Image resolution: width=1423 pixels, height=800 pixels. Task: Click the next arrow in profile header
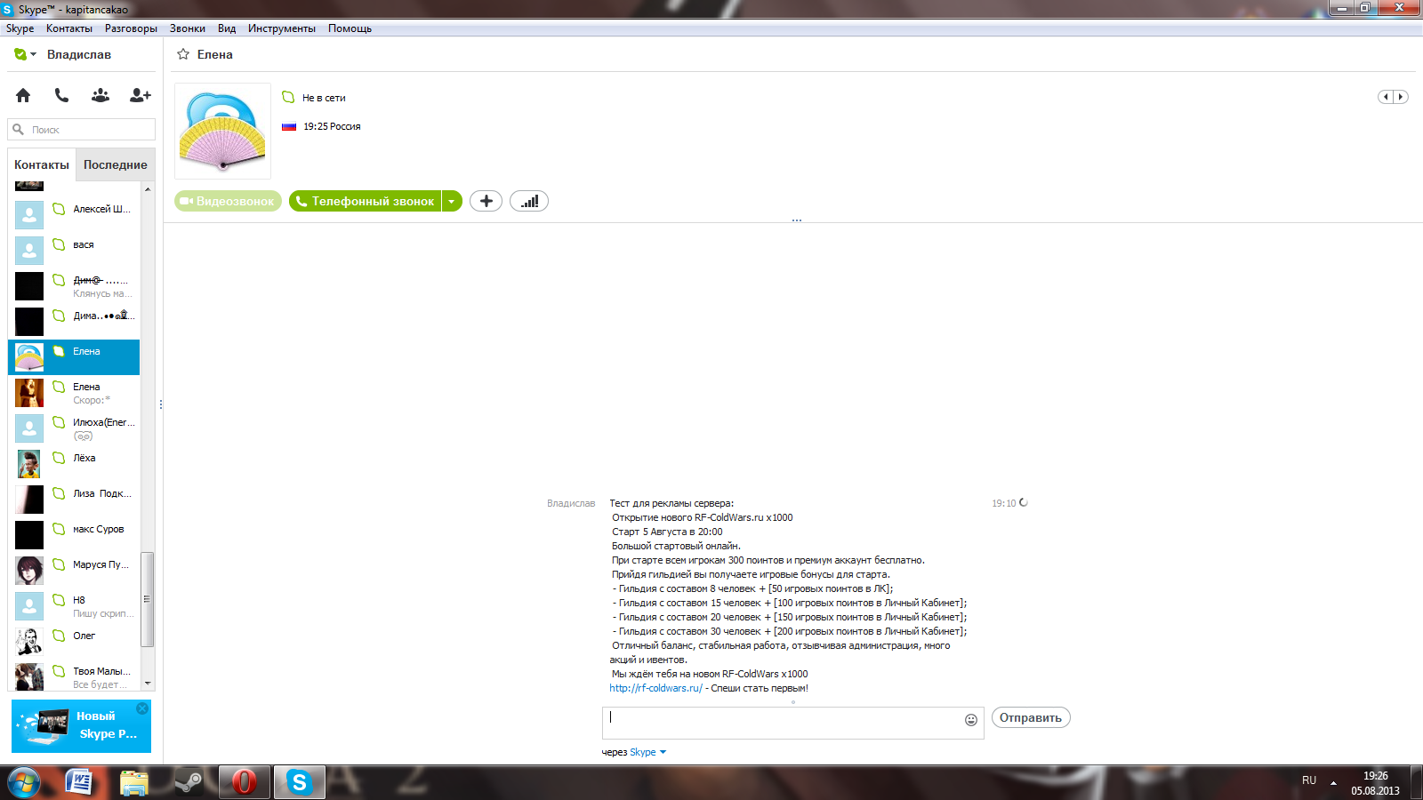[1401, 97]
